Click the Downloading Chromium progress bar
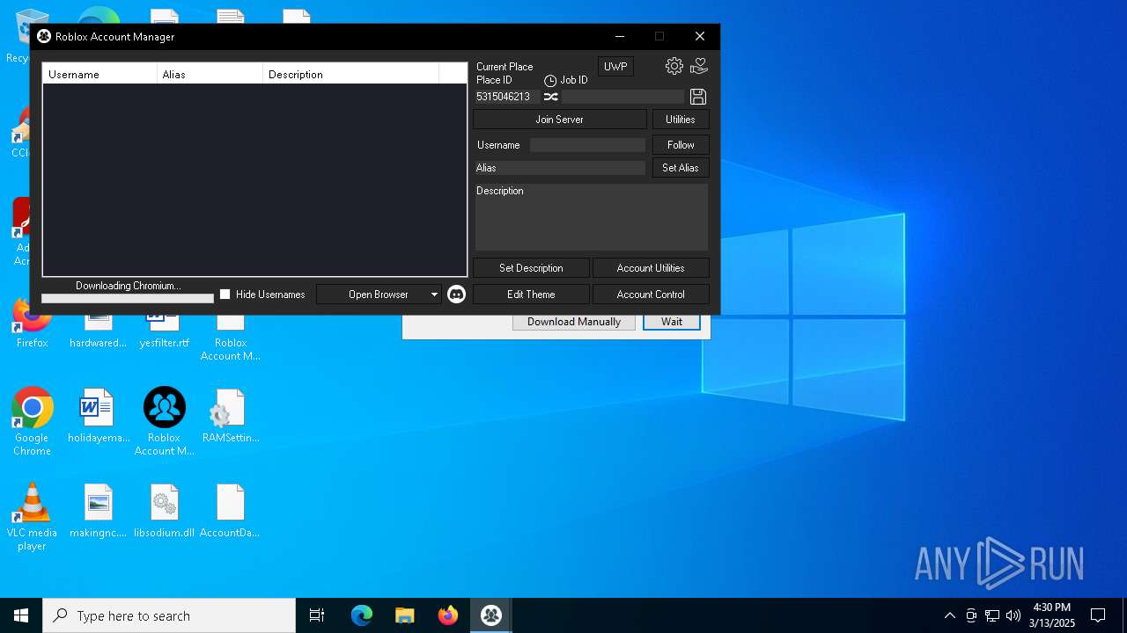Screen dimensions: 1127x633 [128, 299]
